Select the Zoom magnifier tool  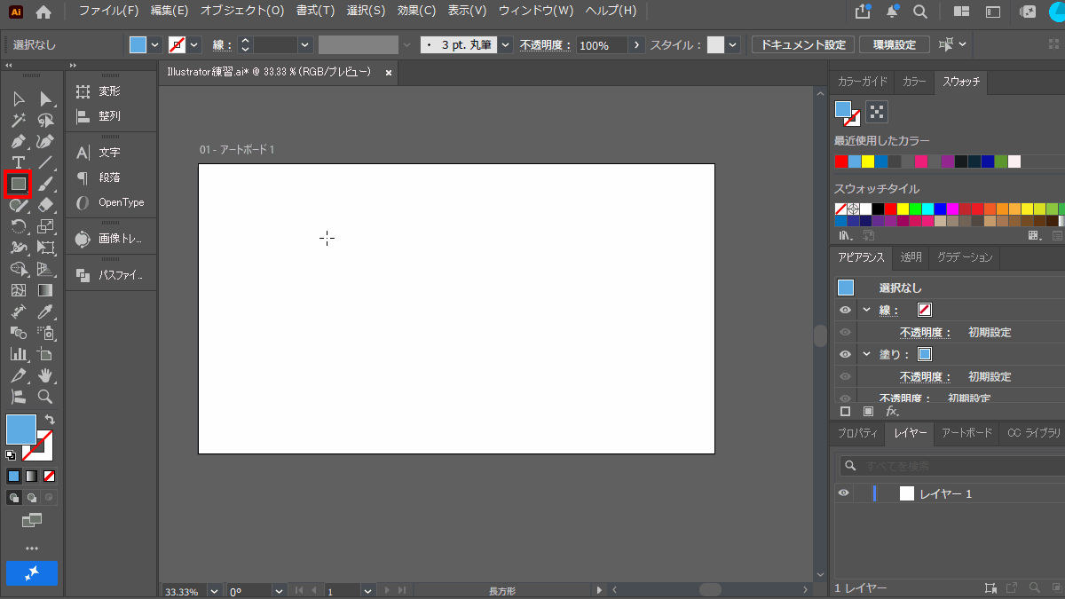click(46, 397)
